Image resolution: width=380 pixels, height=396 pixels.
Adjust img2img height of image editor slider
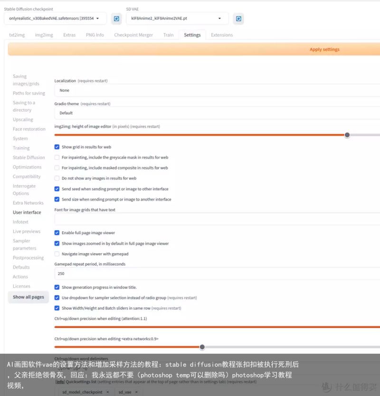347,135
